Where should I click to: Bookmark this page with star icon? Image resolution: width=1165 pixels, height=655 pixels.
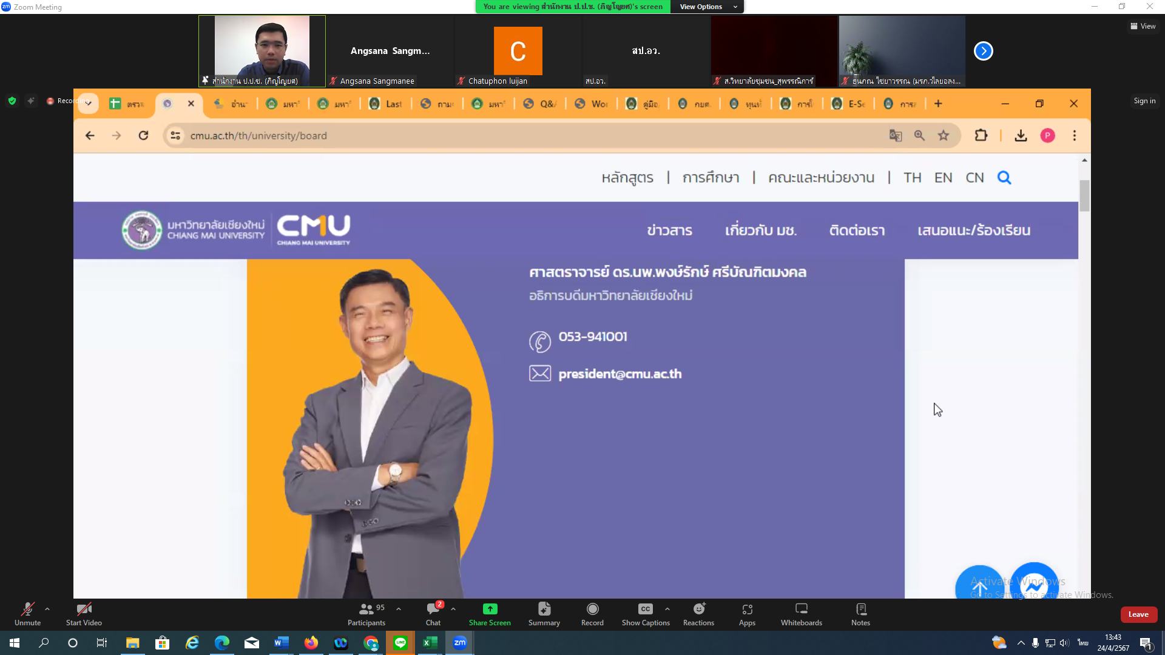(x=944, y=135)
